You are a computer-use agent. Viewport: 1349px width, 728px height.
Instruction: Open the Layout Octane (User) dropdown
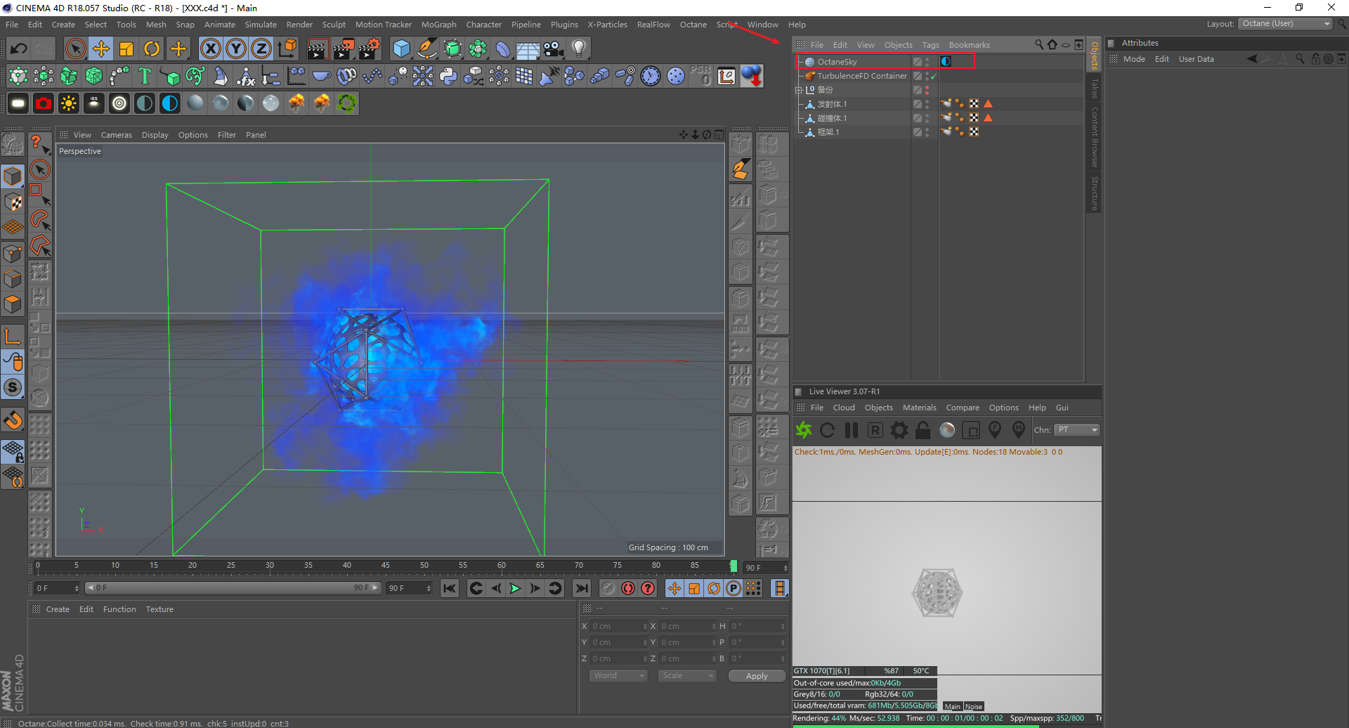[x=1286, y=24]
